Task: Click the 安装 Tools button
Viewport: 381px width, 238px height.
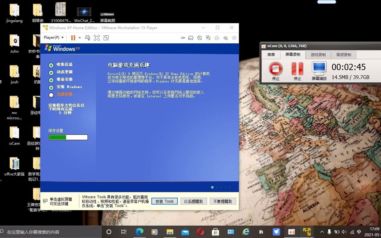Action: [x=164, y=201]
